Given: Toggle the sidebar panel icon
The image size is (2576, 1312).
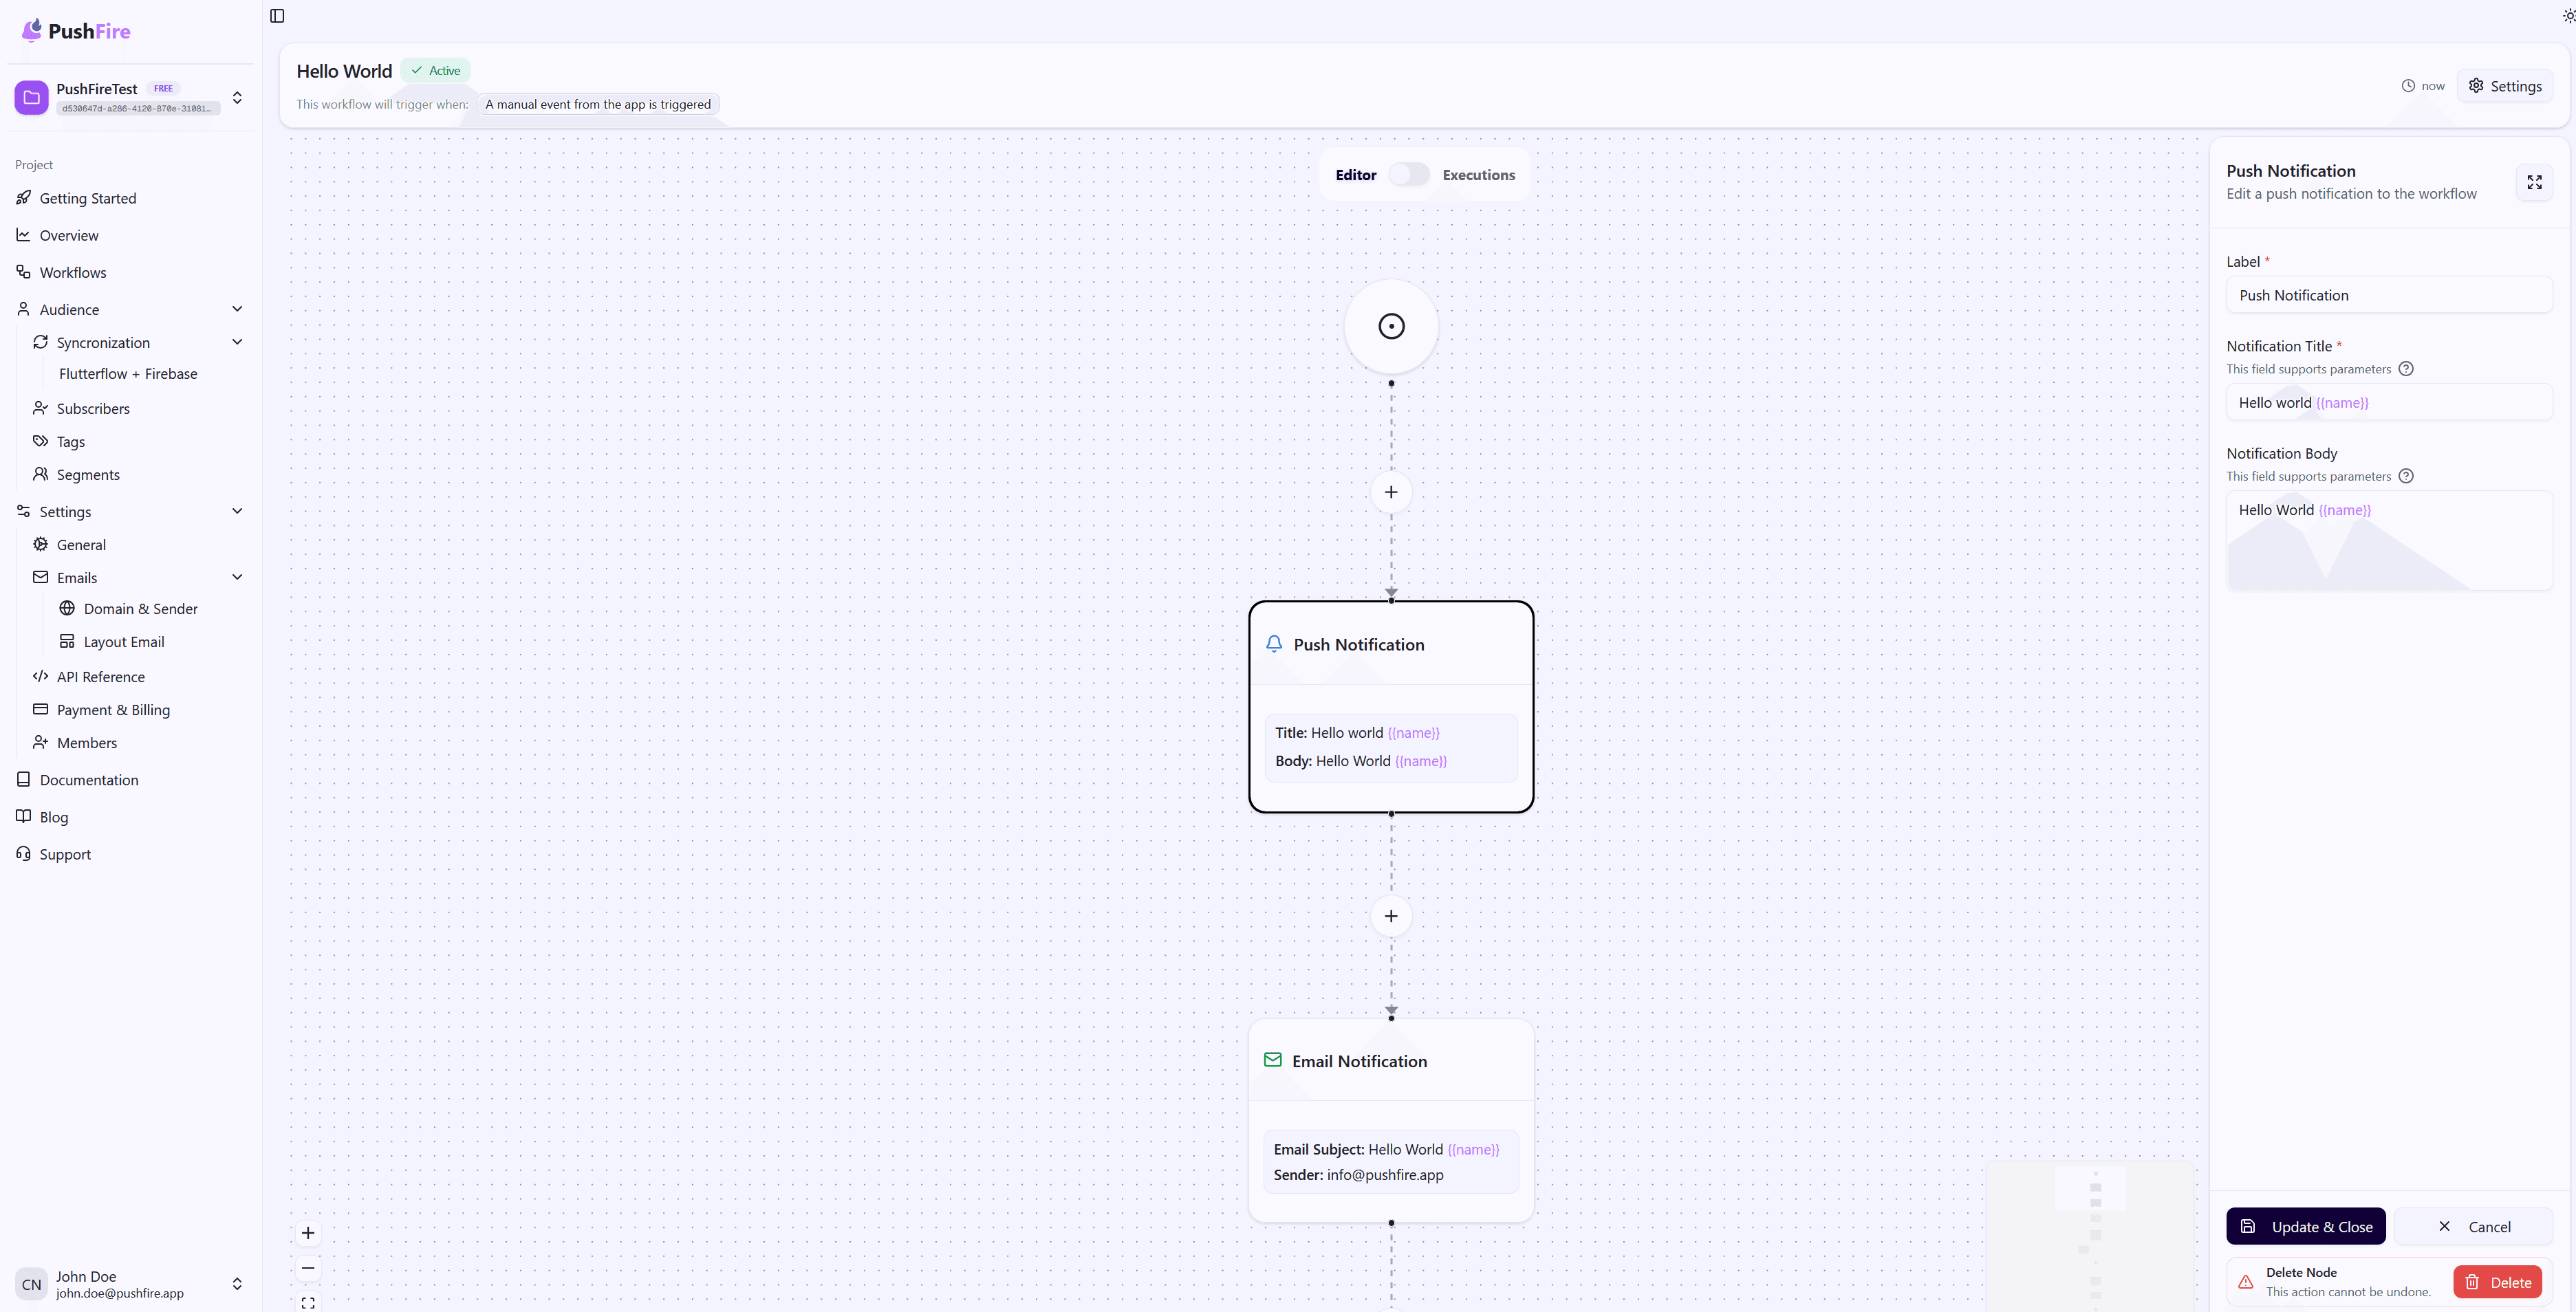Looking at the screenshot, I should pos(277,16).
